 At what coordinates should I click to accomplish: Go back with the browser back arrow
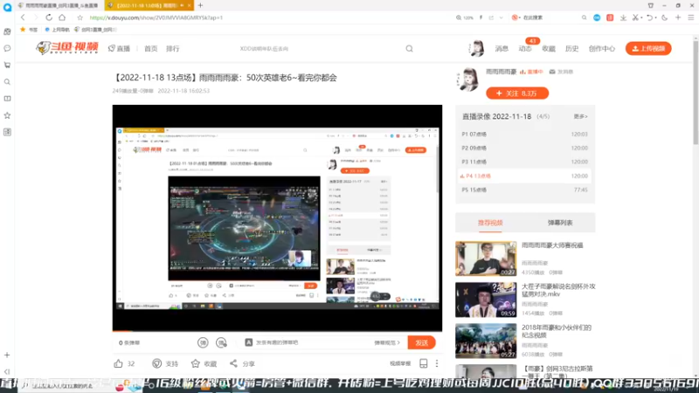[23, 17]
